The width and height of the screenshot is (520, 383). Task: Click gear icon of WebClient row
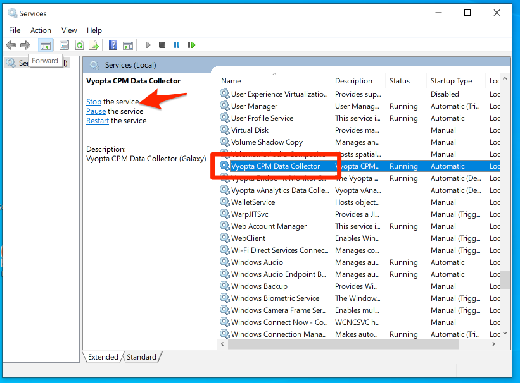pyautogui.click(x=224, y=238)
